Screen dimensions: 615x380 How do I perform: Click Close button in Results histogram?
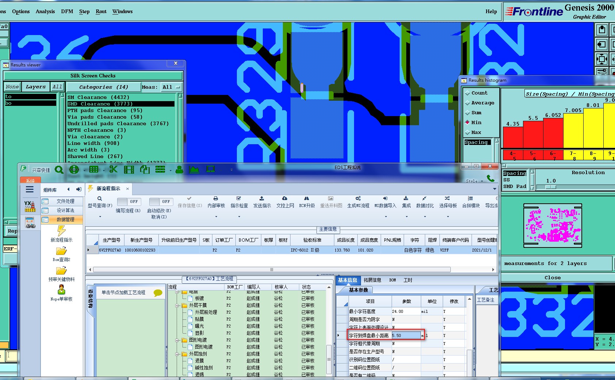coord(553,278)
